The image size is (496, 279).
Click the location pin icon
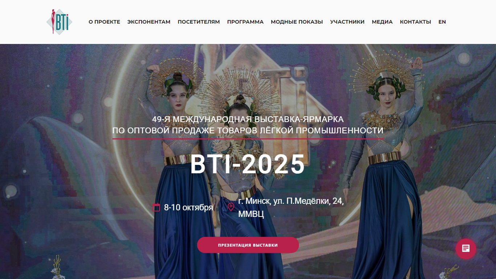pos(231,207)
